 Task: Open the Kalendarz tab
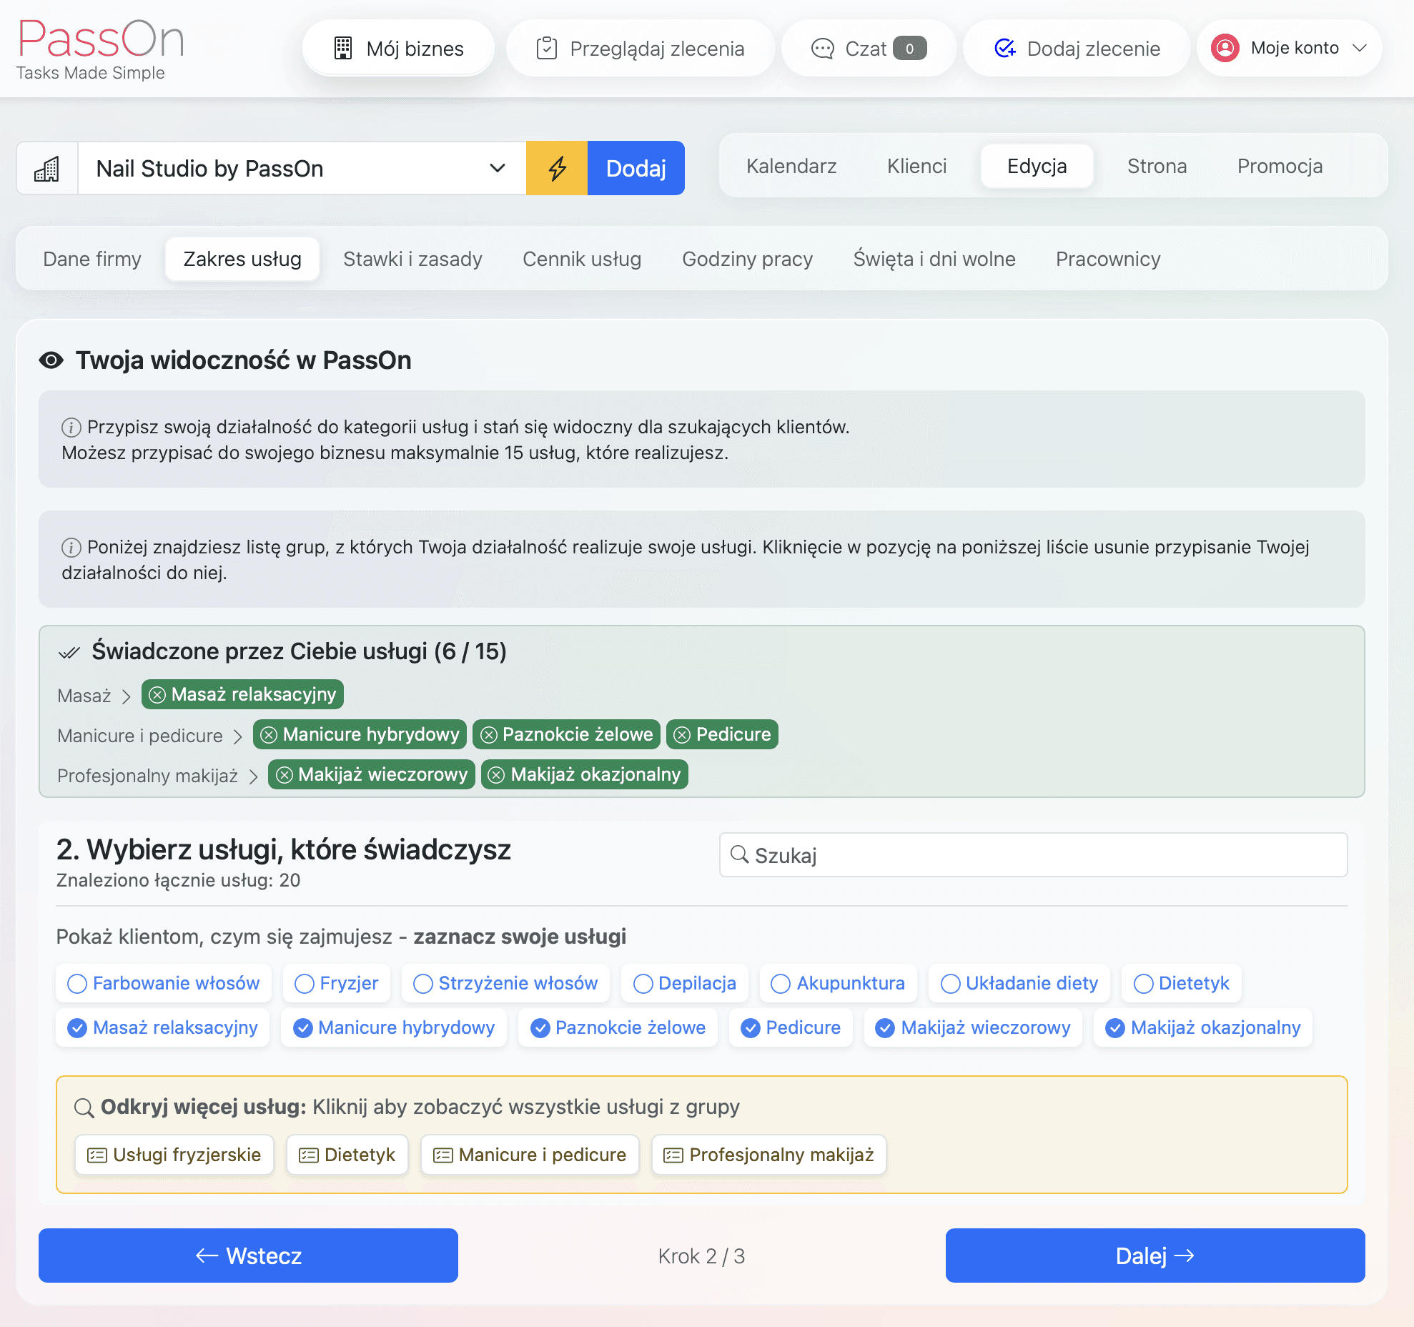click(x=791, y=166)
